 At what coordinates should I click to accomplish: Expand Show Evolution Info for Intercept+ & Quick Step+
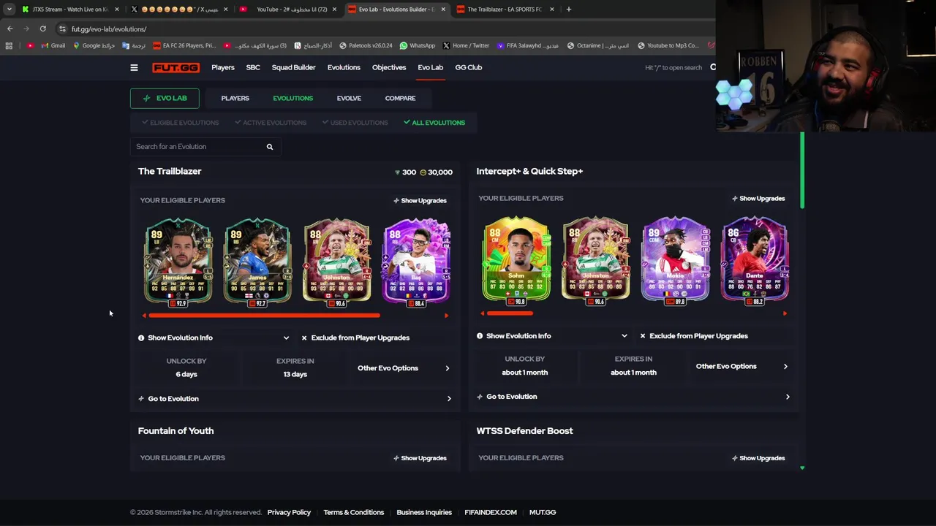(552, 336)
